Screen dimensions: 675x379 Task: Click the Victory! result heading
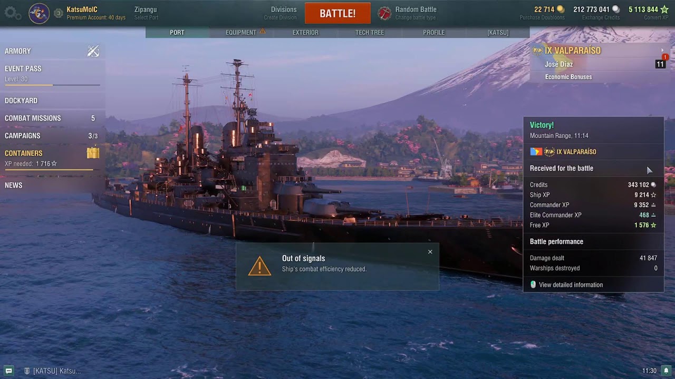[x=542, y=125]
